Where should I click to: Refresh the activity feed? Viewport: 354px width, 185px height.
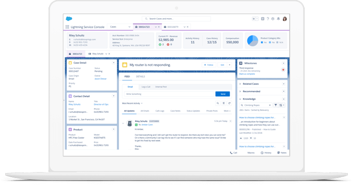click(230, 103)
